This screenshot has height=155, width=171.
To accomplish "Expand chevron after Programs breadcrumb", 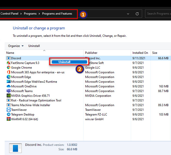I will click(x=39, y=14).
